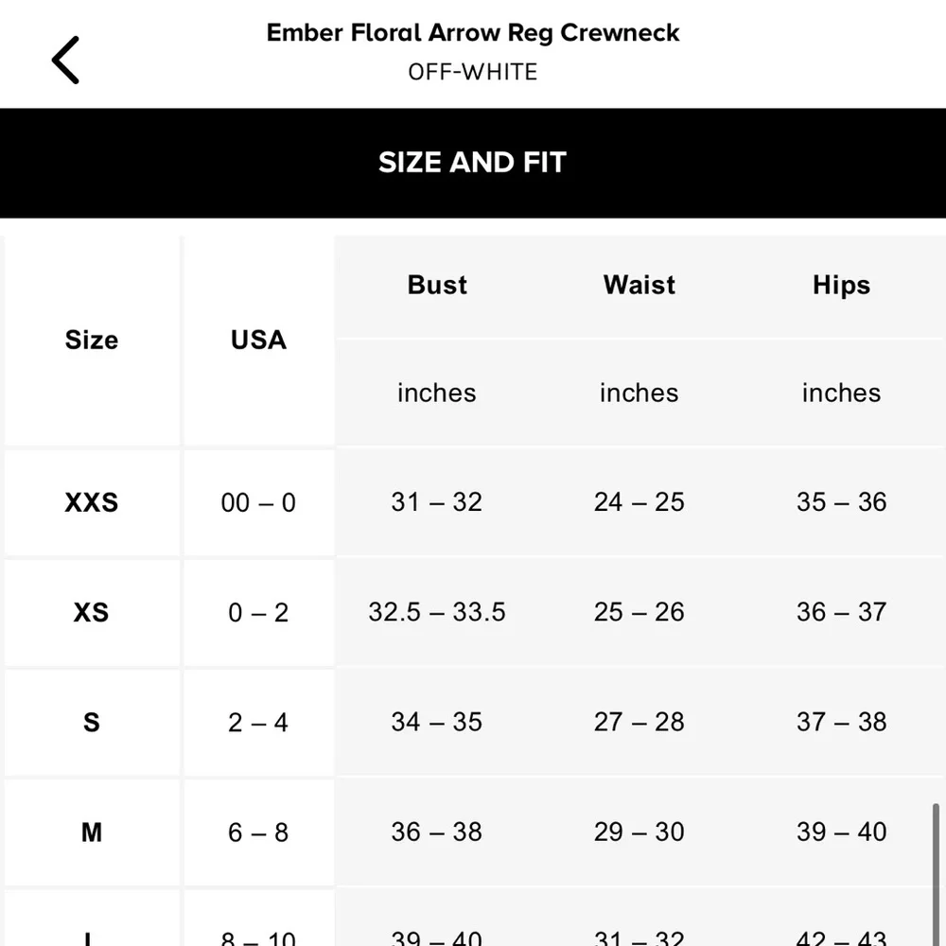Click the USA column header
Image resolution: width=946 pixels, height=946 pixels.
[258, 341]
